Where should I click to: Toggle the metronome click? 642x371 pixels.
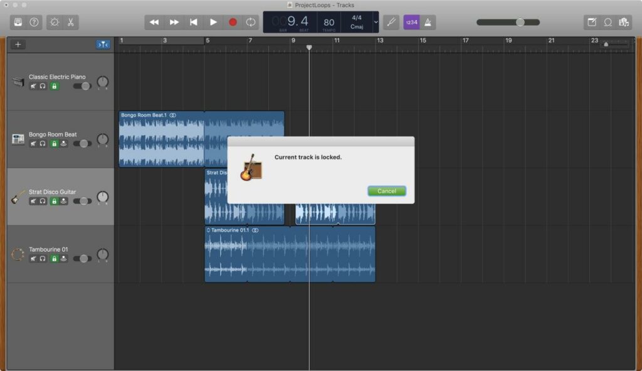428,22
